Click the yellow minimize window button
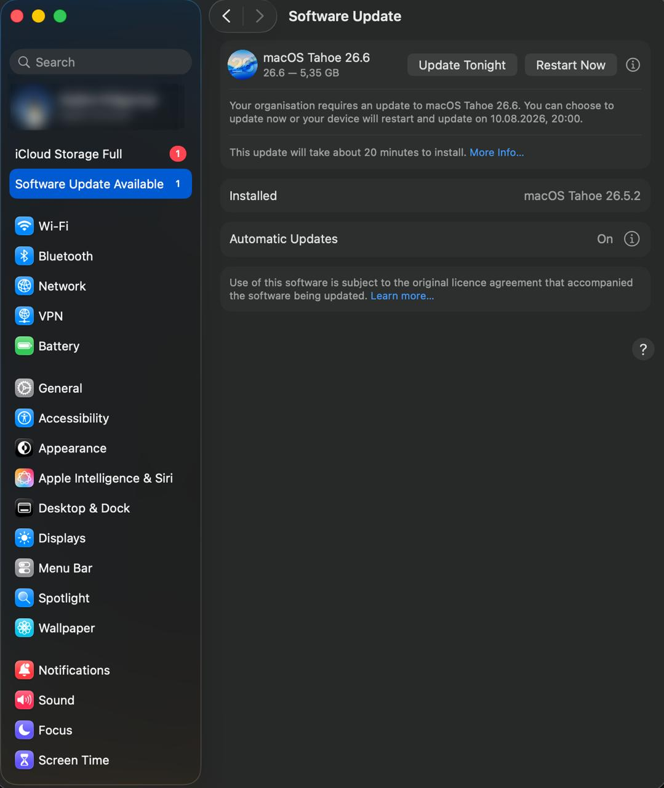The width and height of the screenshot is (664, 788). (x=38, y=16)
